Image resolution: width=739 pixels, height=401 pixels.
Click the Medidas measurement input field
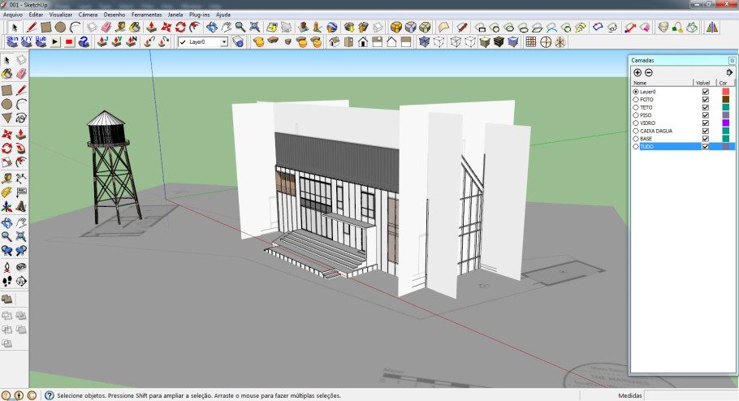tap(690, 395)
